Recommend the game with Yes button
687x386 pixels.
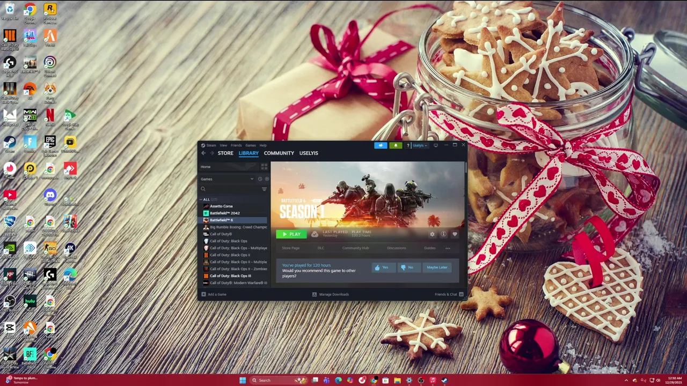click(x=383, y=268)
